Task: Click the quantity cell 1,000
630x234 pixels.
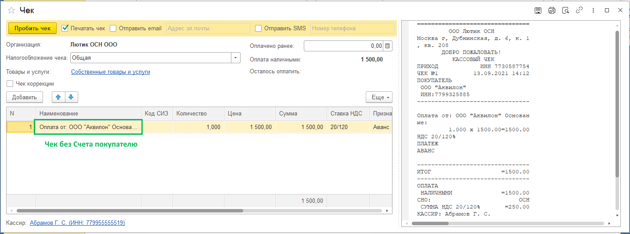Action: point(198,127)
